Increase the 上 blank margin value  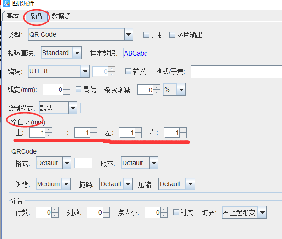click(49, 130)
